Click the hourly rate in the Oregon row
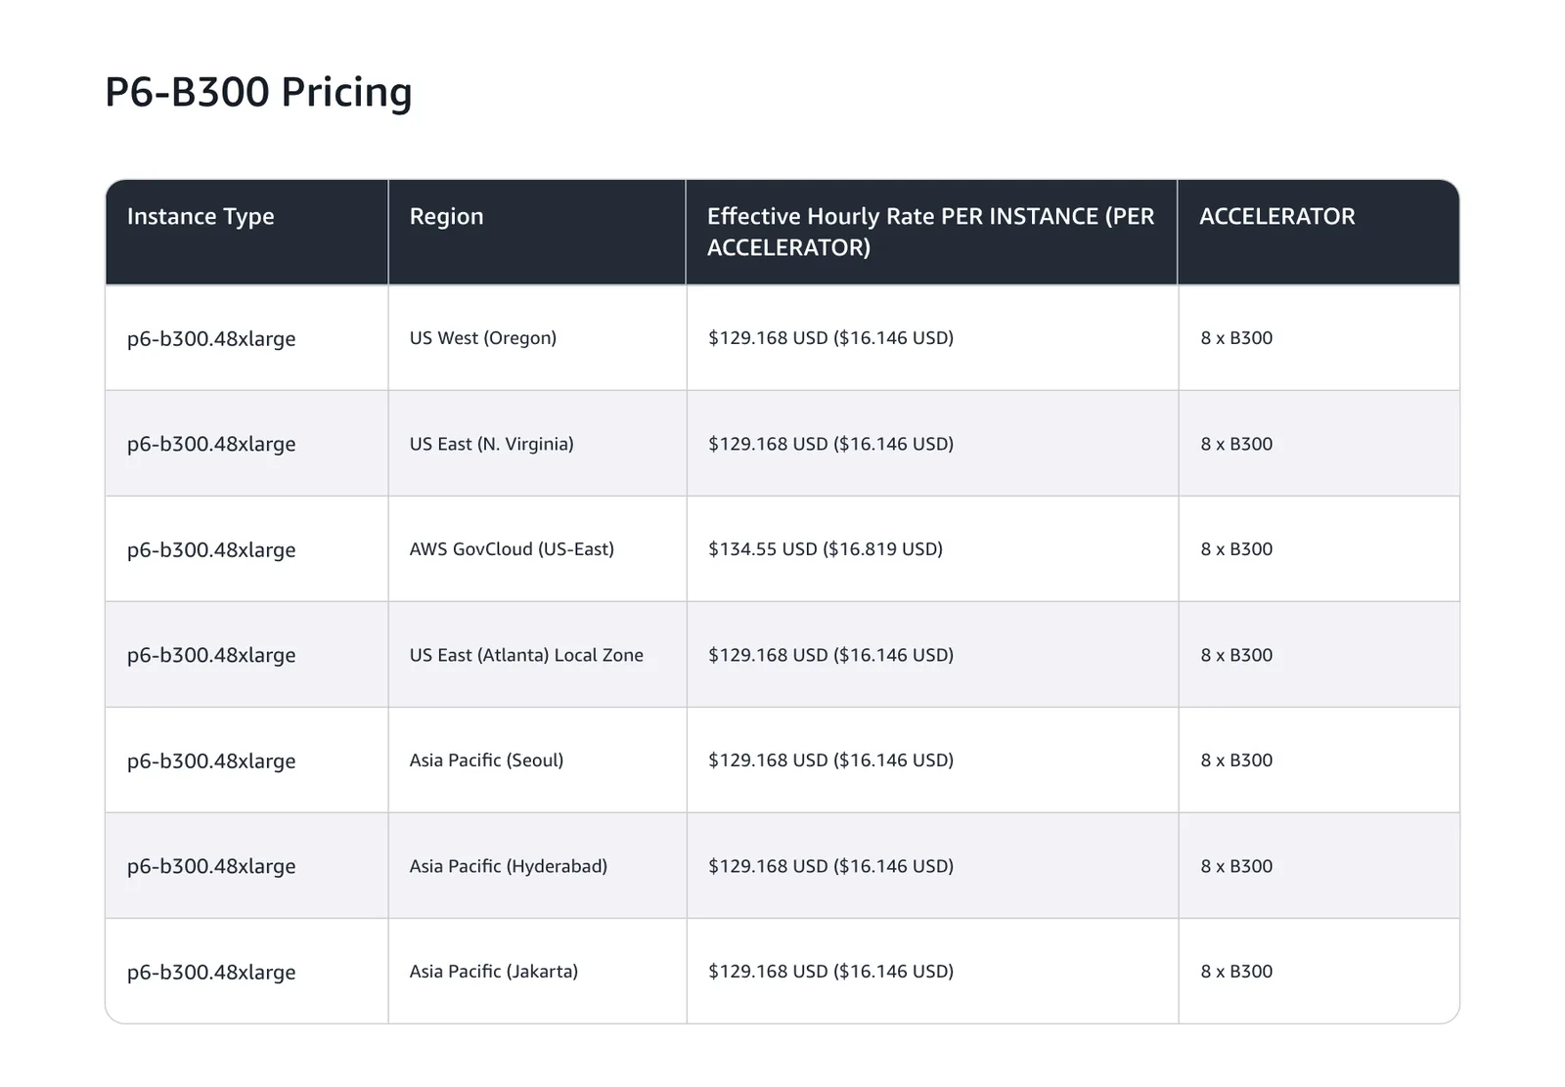The width and height of the screenshot is (1565, 1087). point(830,338)
